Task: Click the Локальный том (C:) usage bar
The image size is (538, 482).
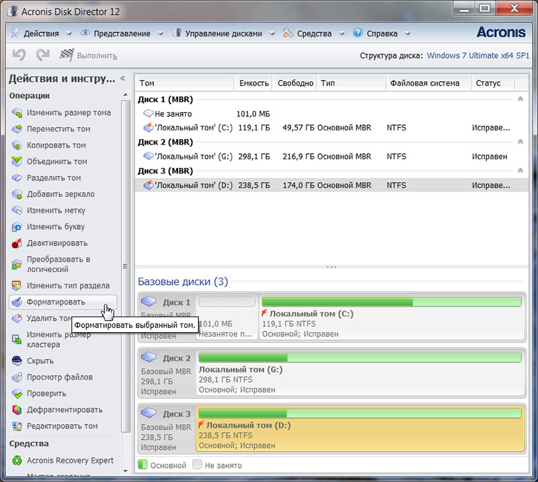Action: click(x=391, y=302)
